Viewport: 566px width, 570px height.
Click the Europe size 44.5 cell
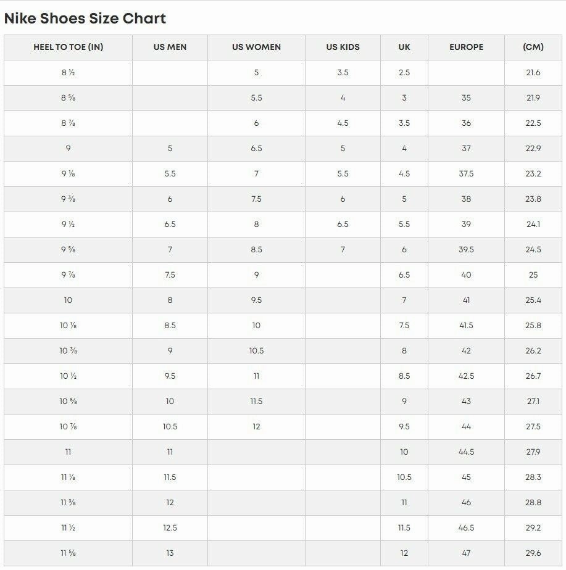click(x=466, y=452)
